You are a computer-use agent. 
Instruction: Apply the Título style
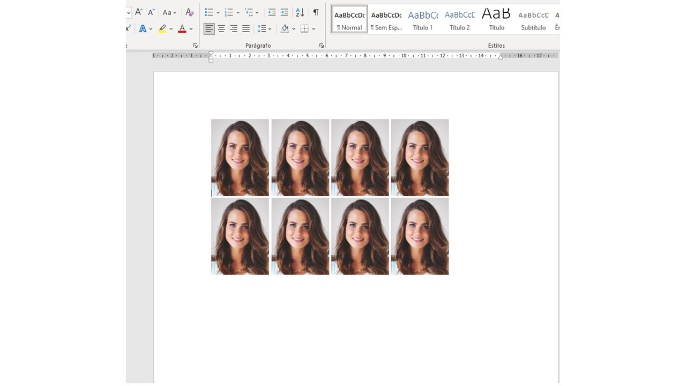coord(496,19)
